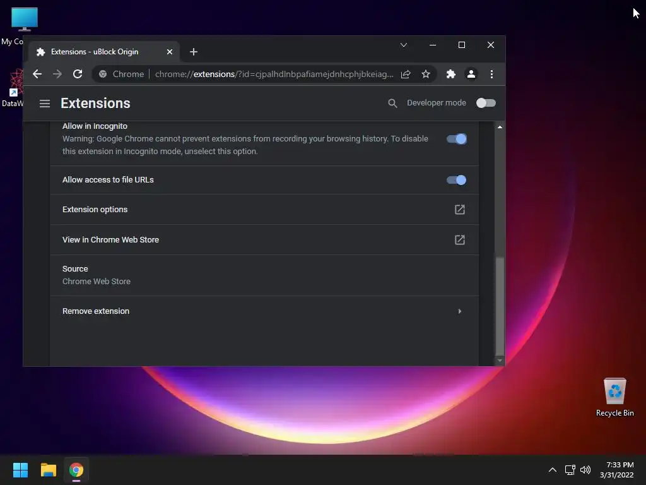Reload the extensions page

point(78,75)
